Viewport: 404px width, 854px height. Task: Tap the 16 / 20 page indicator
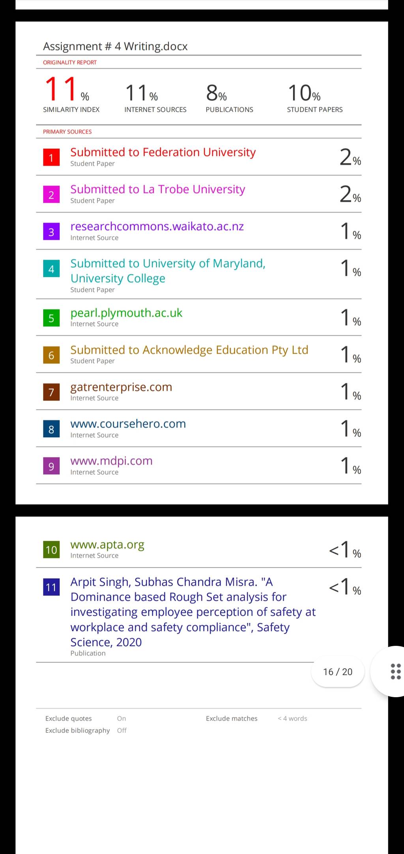tap(337, 672)
